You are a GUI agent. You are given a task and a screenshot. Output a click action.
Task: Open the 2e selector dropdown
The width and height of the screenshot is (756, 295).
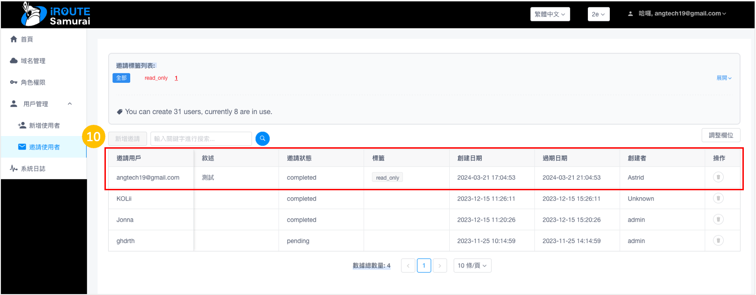point(598,14)
